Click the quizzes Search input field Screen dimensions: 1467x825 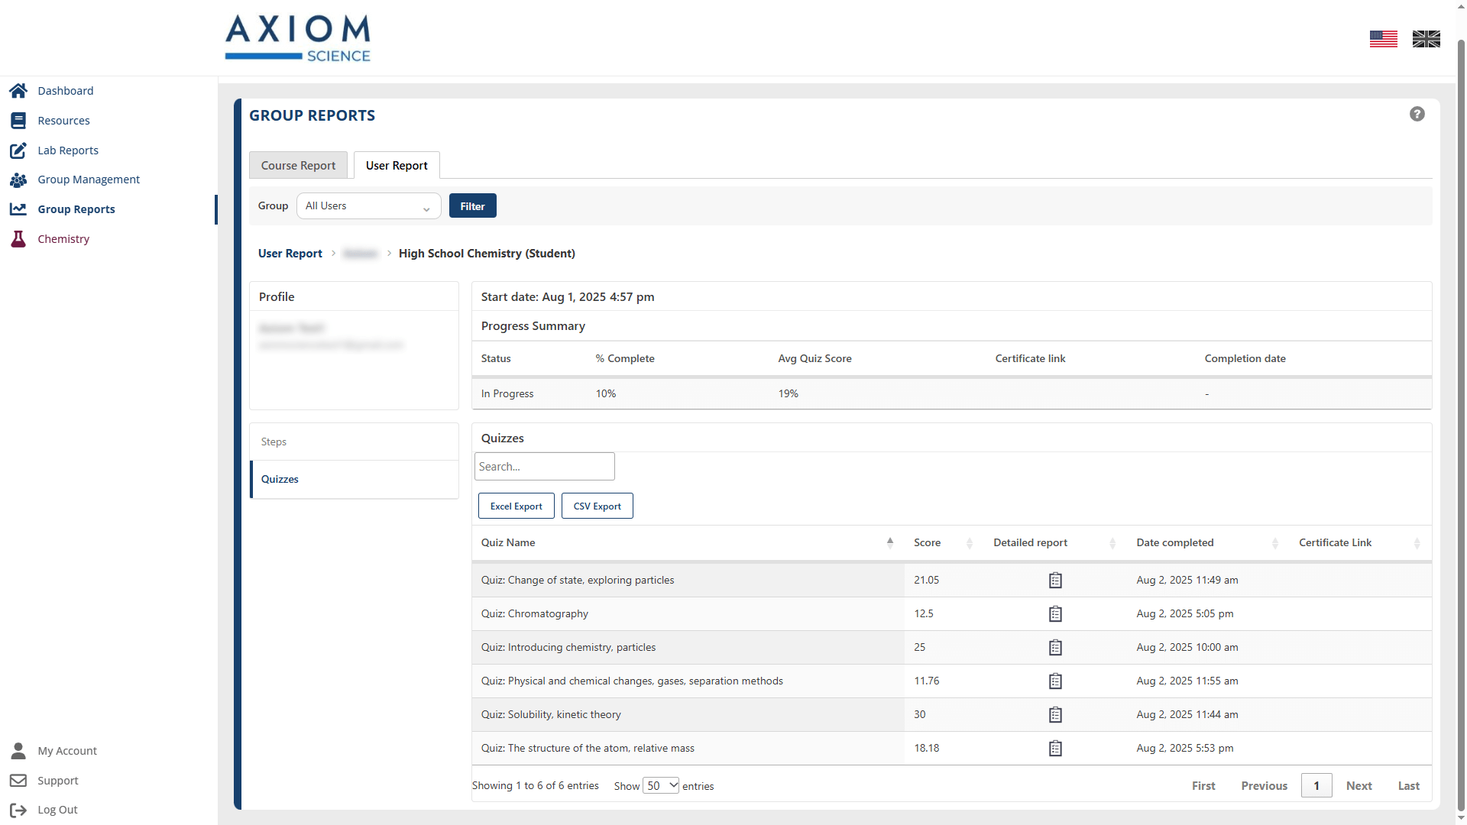pyautogui.click(x=544, y=467)
